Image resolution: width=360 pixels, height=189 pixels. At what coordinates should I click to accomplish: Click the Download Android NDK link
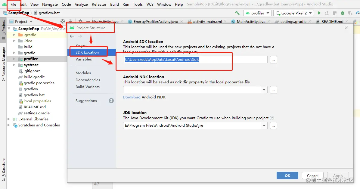click(x=132, y=97)
